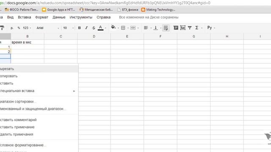271x152 pixels.
Task: Expand the Специальная вставка submenu
Action: click(x=39, y=91)
